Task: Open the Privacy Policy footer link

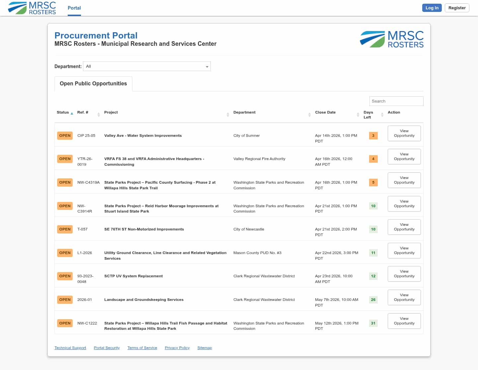Action: point(177,348)
